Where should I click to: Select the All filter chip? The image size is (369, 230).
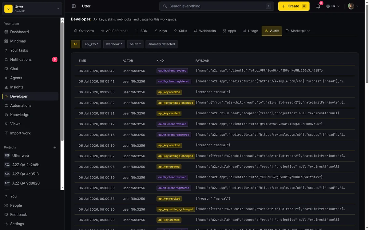coord(75,44)
